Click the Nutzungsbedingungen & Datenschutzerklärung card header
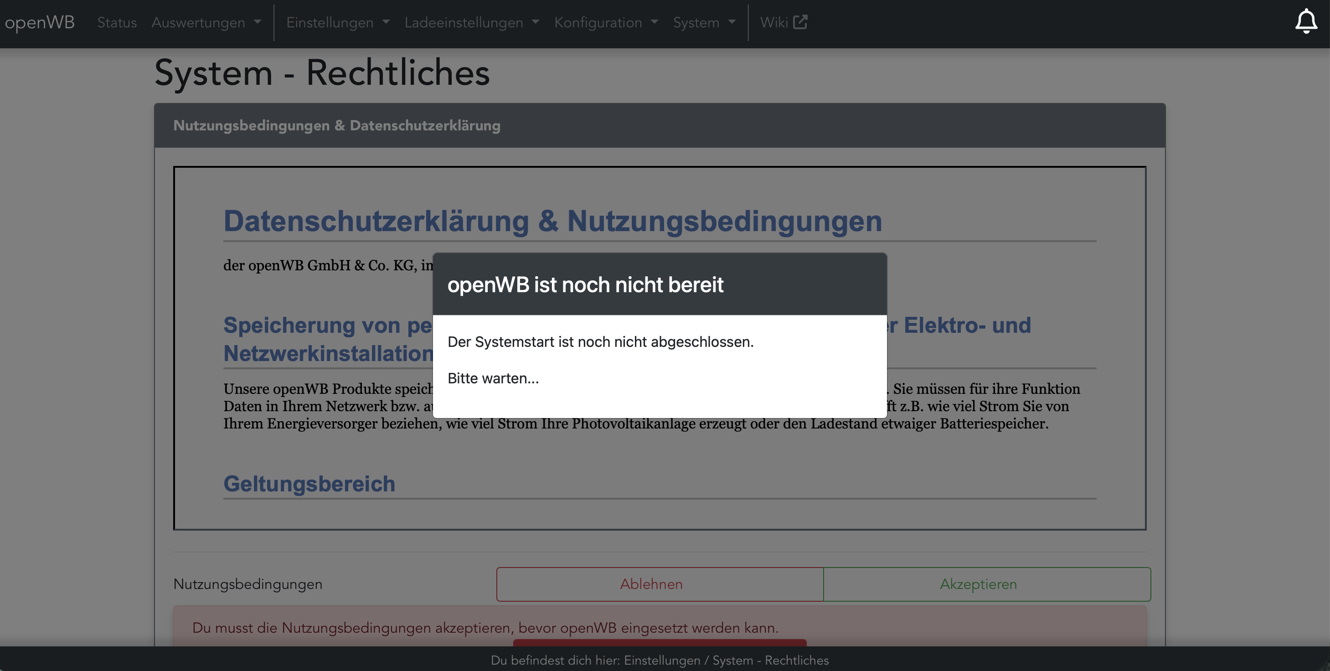Image resolution: width=1330 pixels, height=671 pixels. click(x=337, y=125)
